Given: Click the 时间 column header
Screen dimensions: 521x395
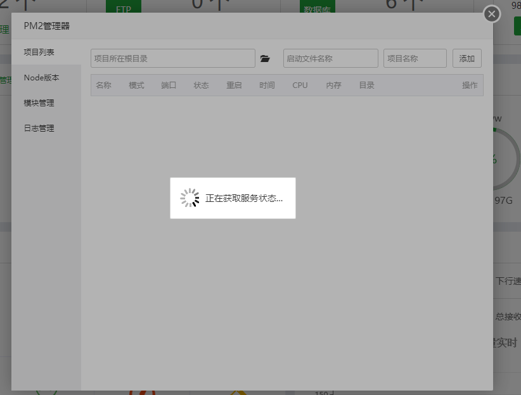Looking at the screenshot, I should pos(267,85).
